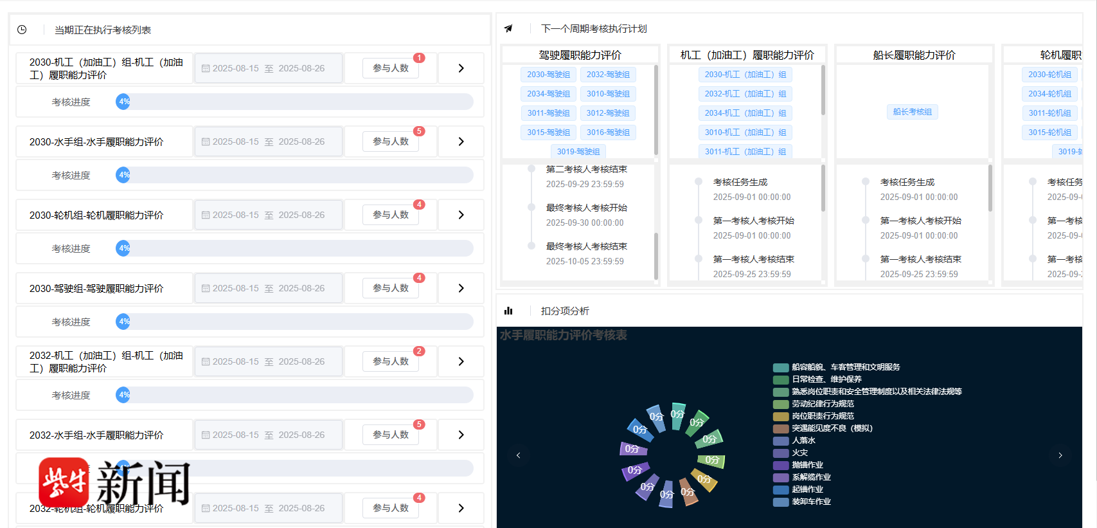Click 驾驶履职能力评价 column header
This screenshot has height=528, width=1097.
pyautogui.click(x=580, y=55)
